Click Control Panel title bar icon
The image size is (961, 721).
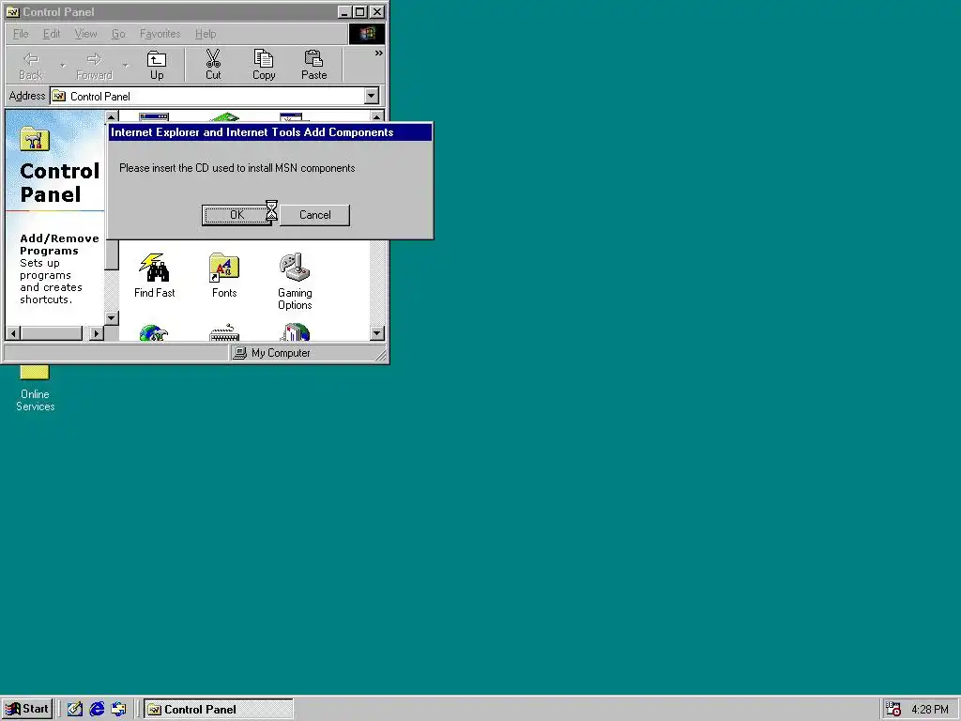click(12, 11)
